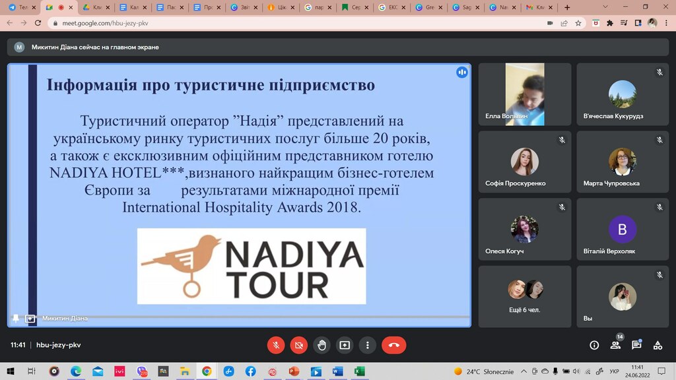Image resolution: width=676 pixels, height=380 pixels.
Task: Open the activities shapes icon
Action: 658,345
